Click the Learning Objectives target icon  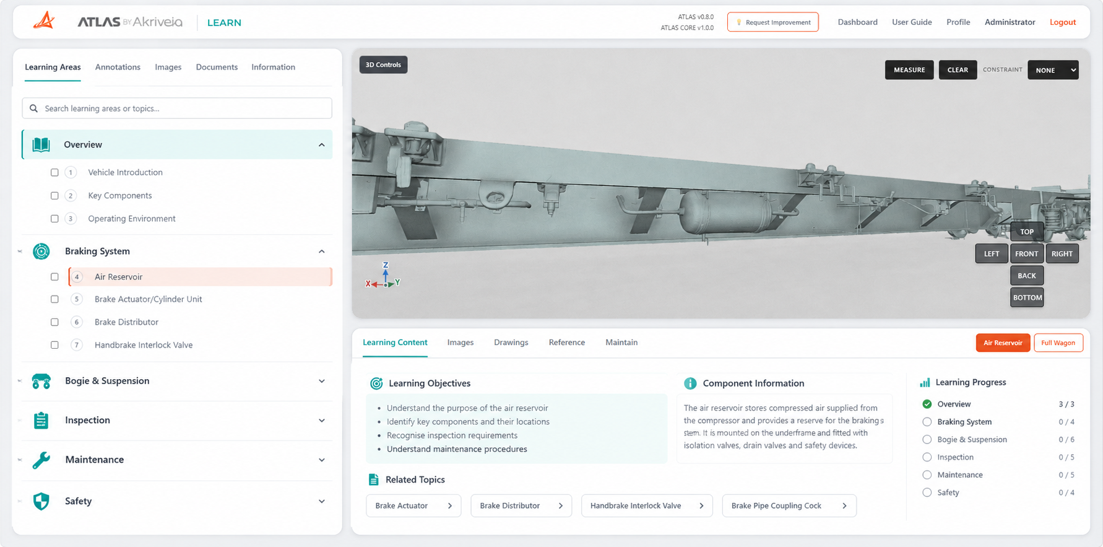tap(376, 383)
